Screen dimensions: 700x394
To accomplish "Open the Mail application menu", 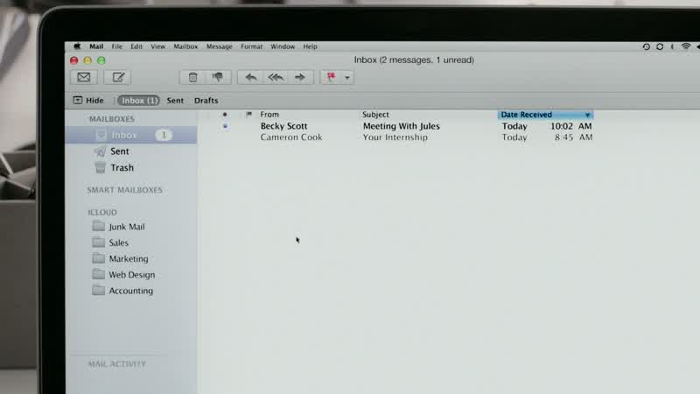I will coord(96,46).
